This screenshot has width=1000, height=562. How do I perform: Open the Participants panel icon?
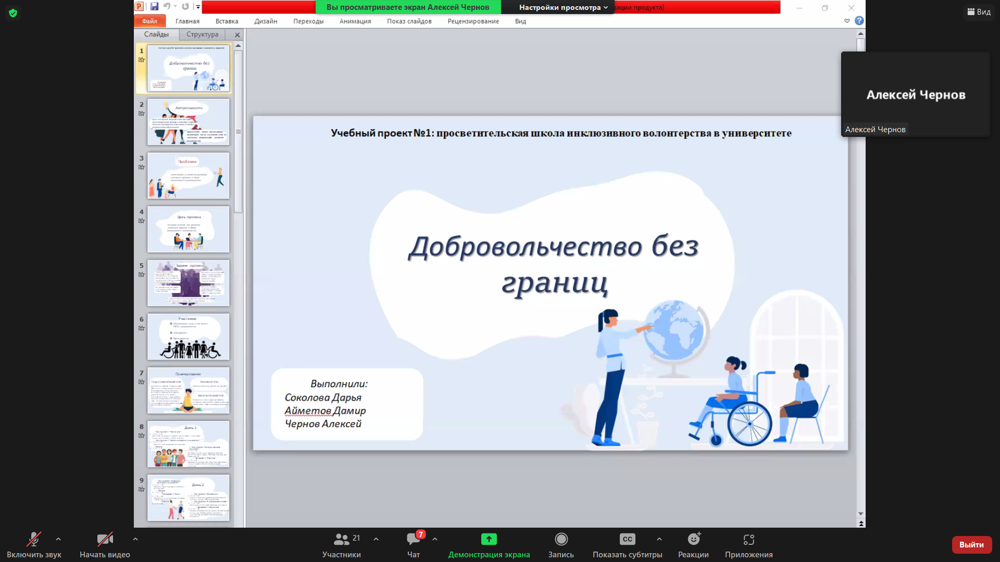click(x=342, y=539)
